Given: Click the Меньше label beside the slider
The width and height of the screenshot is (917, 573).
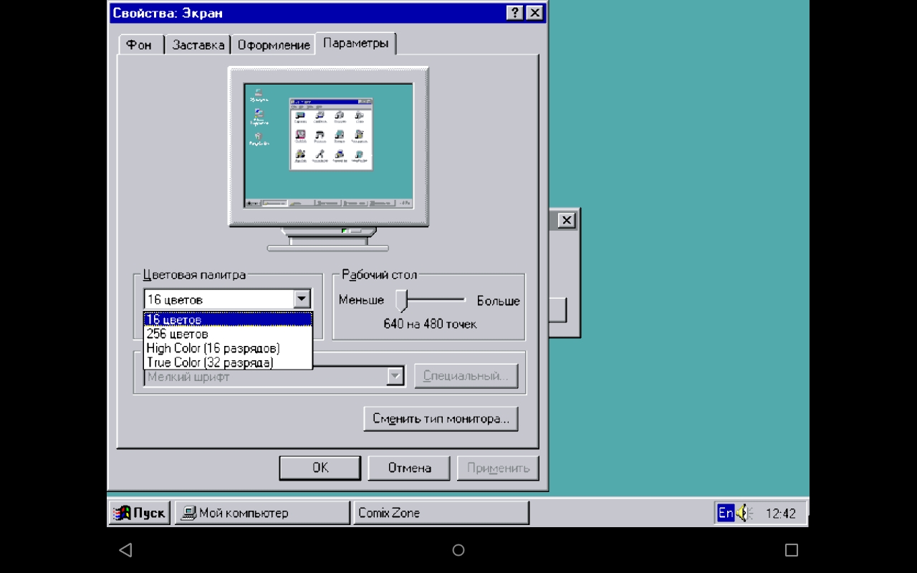Looking at the screenshot, I should 361,300.
